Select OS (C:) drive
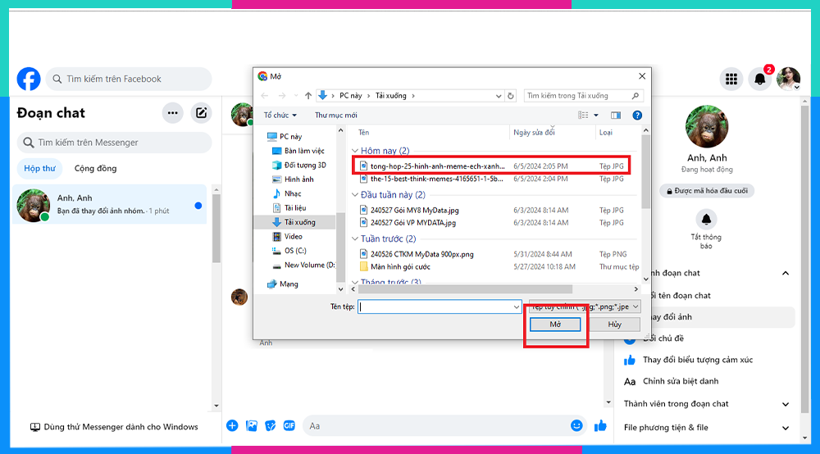Viewport: 820px width, 454px height. click(x=289, y=251)
